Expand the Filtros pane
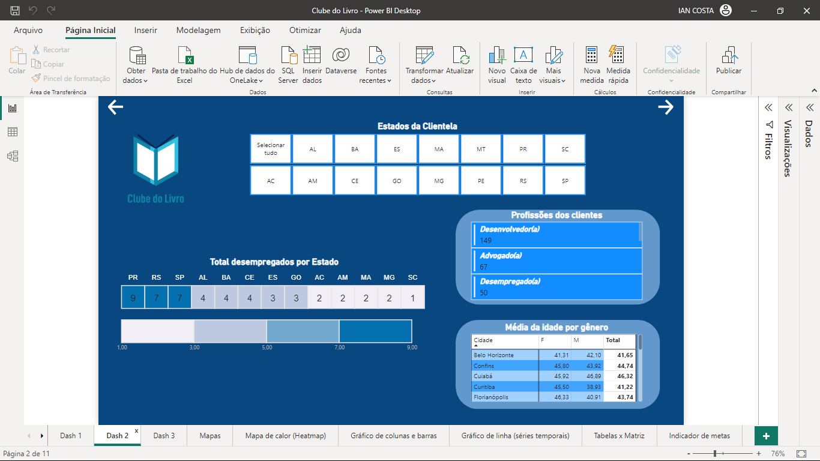Image resolution: width=820 pixels, height=461 pixels. click(768, 107)
